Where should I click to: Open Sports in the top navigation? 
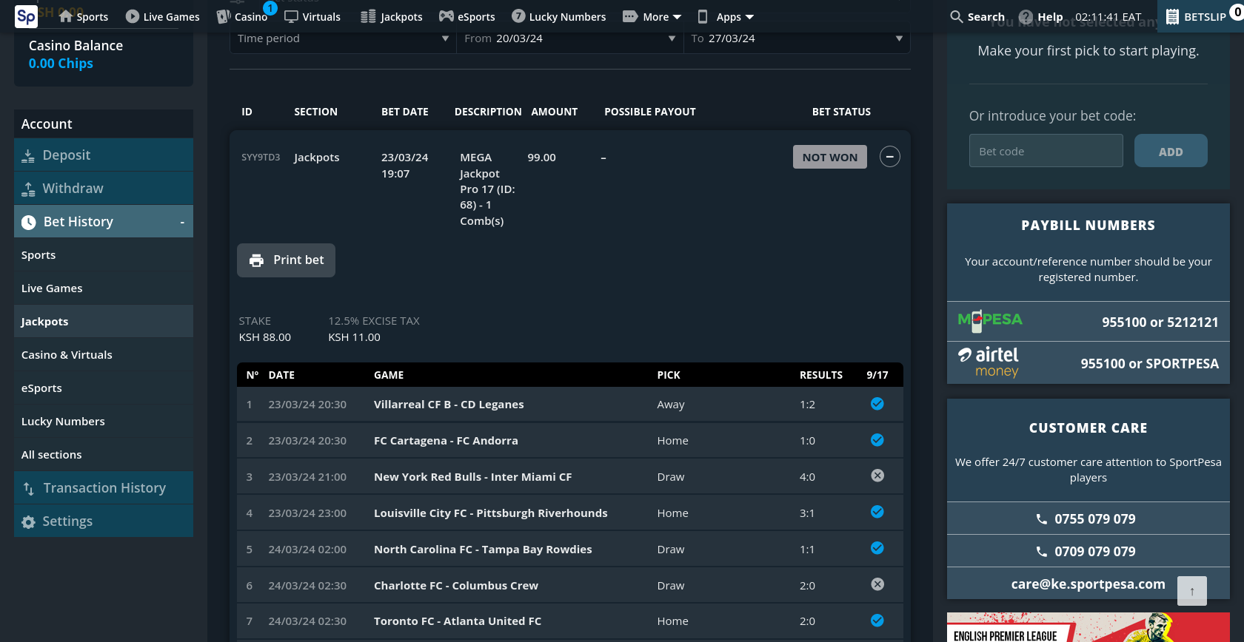pos(83,16)
